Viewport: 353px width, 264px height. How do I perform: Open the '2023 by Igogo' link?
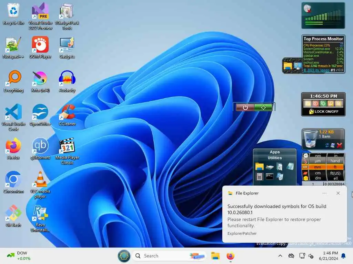point(316,70)
